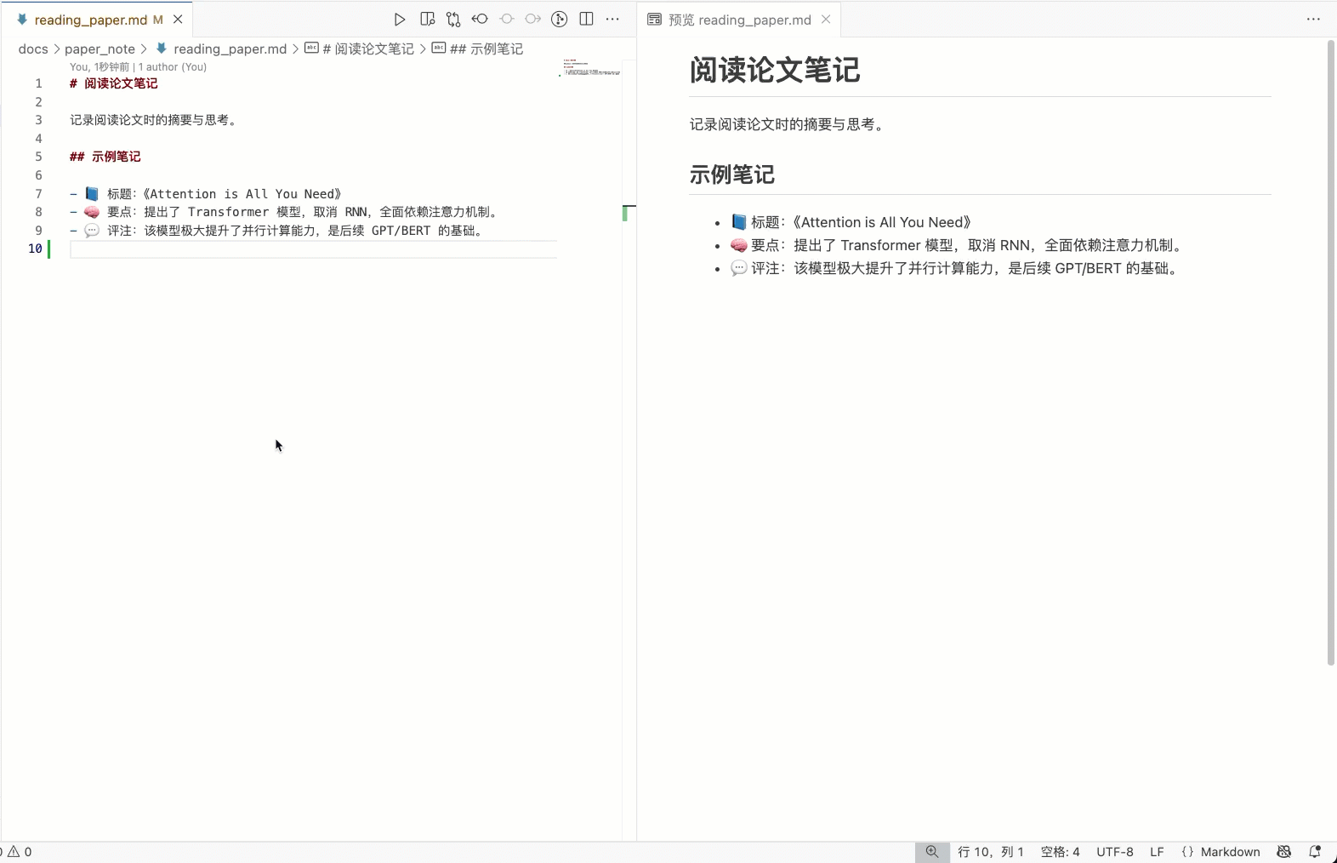Close the 预览 reading_paper.md preview tab
Image resolution: width=1337 pixels, height=863 pixels.
coord(826,19)
